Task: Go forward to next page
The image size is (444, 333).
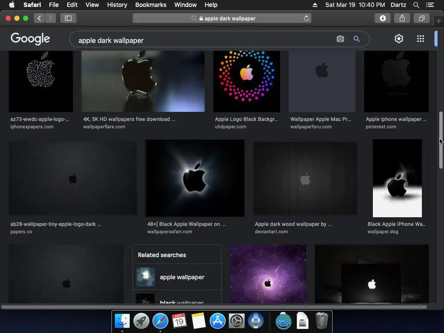Action: (50, 18)
